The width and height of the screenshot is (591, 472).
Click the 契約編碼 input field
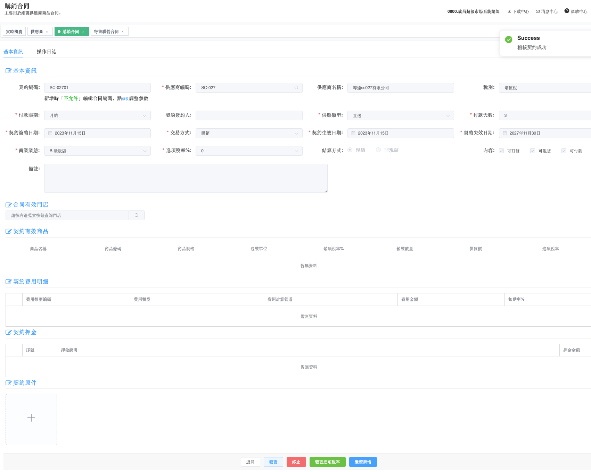click(x=97, y=88)
